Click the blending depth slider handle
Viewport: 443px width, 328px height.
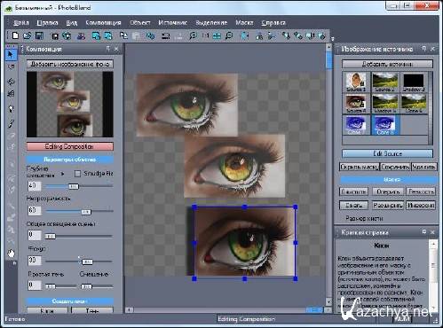click(74, 186)
